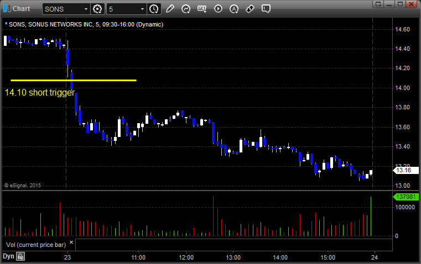Viewport: 421px width, 264px height.
Task: Expand the interval dropdown arrow
Action: 143,9
